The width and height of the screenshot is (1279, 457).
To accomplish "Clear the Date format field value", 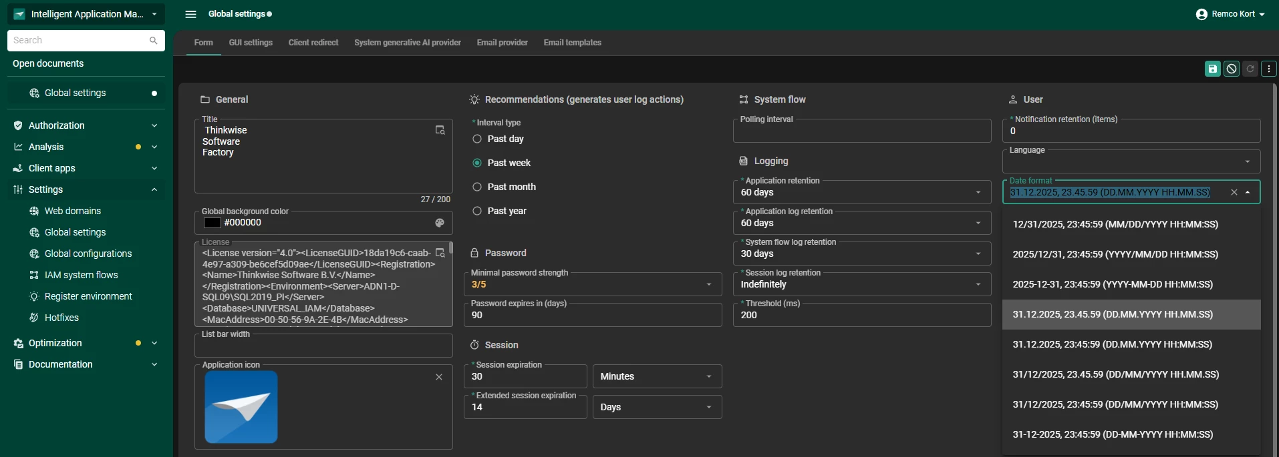I will point(1234,192).
